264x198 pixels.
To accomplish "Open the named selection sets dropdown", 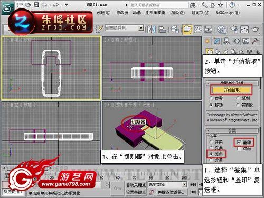I will tap(124, 28).
